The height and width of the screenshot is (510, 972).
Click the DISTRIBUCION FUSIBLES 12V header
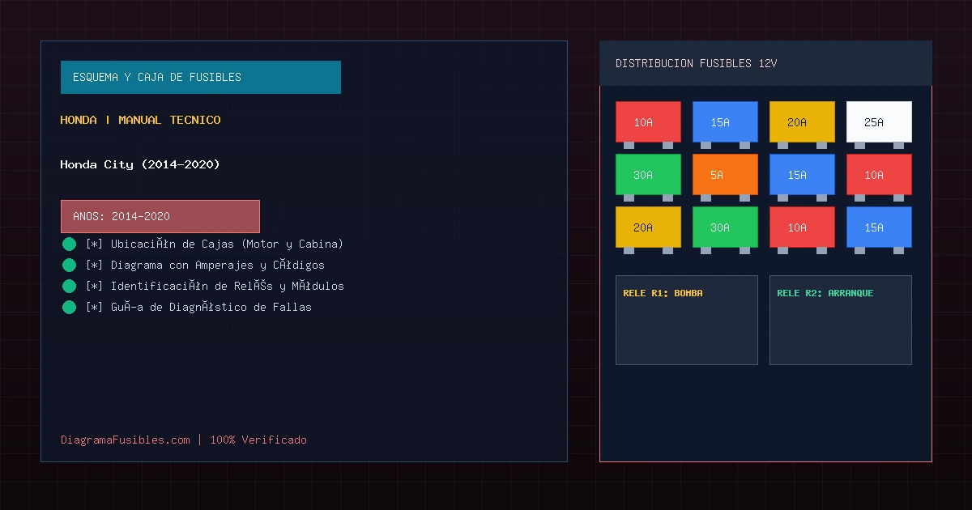[x=765, y=63]
